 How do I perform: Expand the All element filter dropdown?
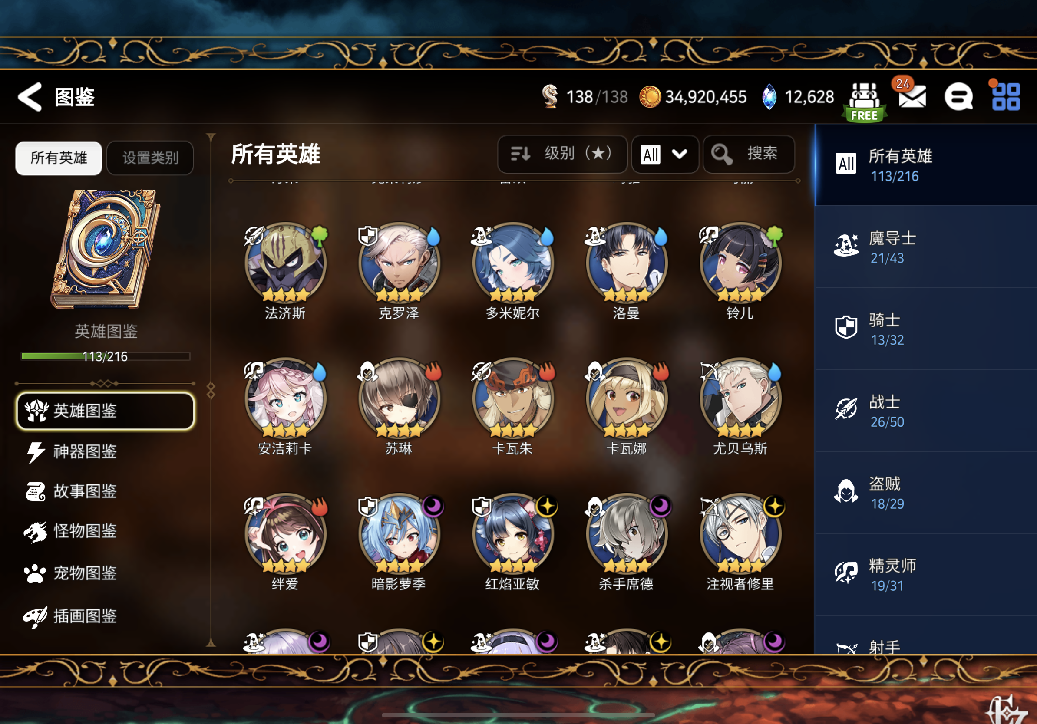665,154
